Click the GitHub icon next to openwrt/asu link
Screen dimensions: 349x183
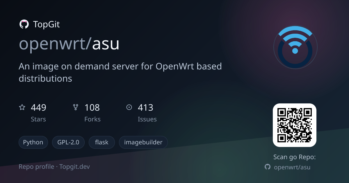268,167
